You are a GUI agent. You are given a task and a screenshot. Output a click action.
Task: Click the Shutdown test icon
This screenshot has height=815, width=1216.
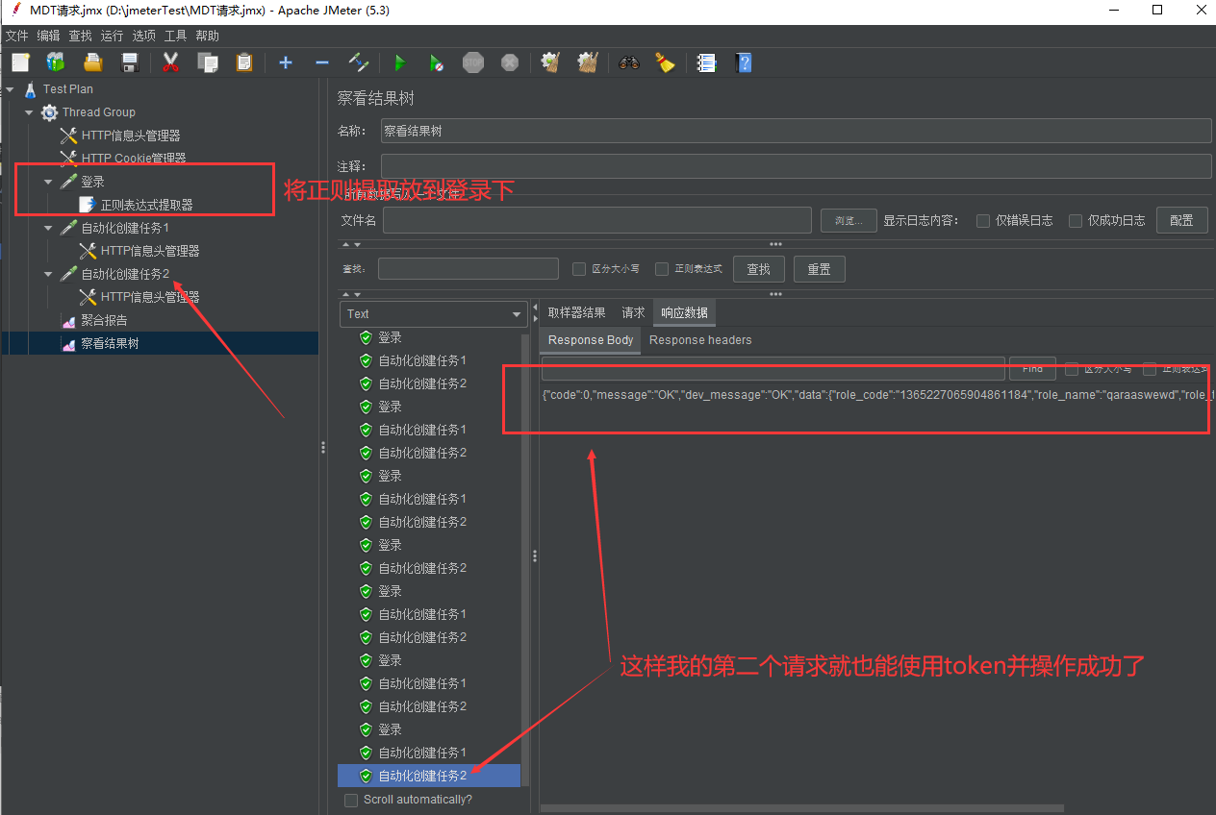tap(510, 62)
